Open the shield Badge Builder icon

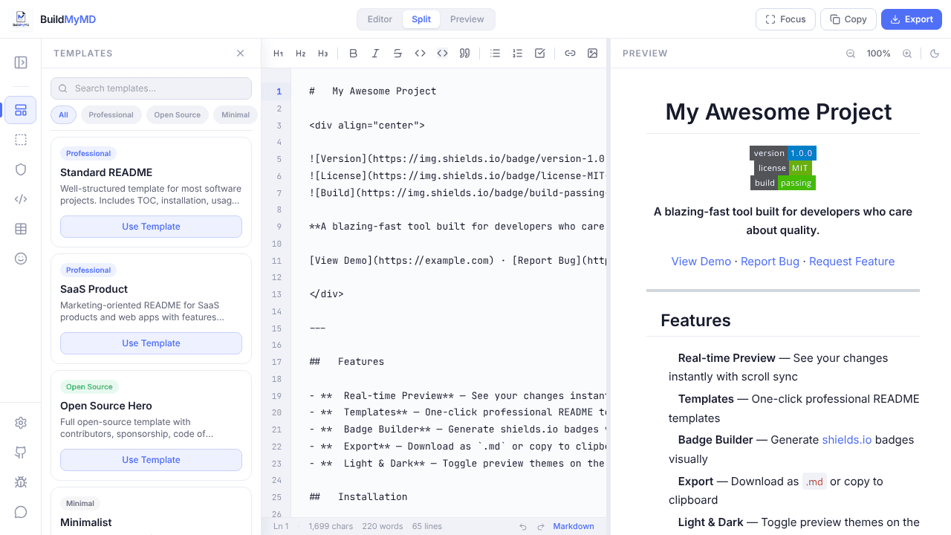[x=21, y=169]
